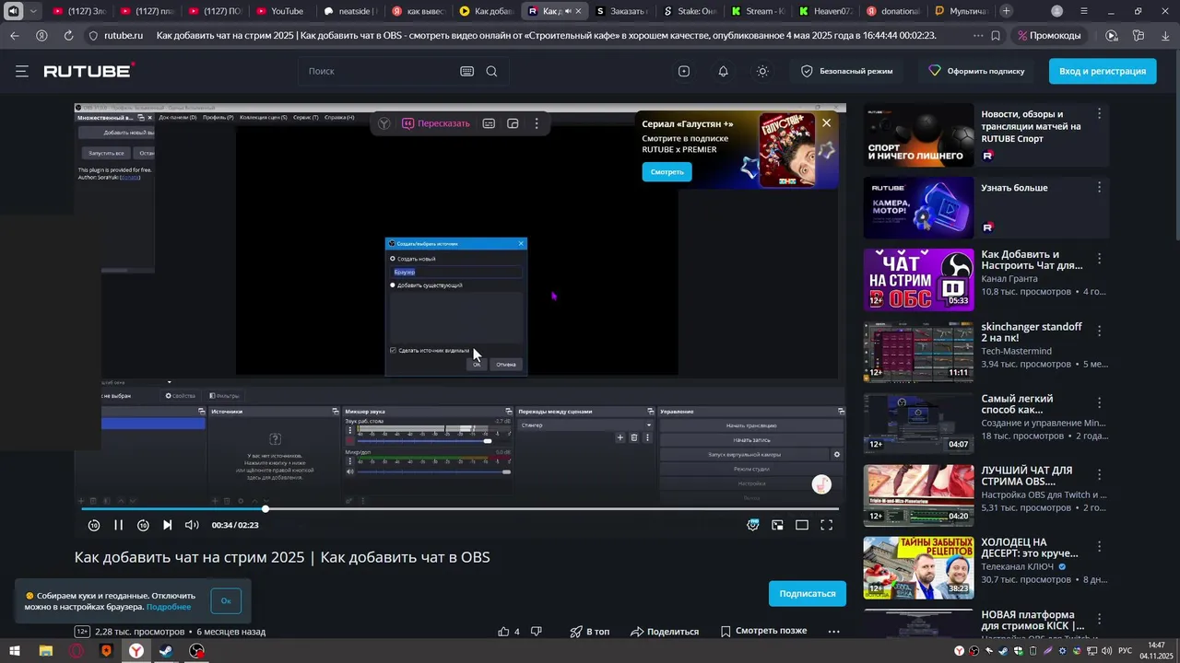
Task: Dislike the video with thumbs down
Action: coord(536,632)
